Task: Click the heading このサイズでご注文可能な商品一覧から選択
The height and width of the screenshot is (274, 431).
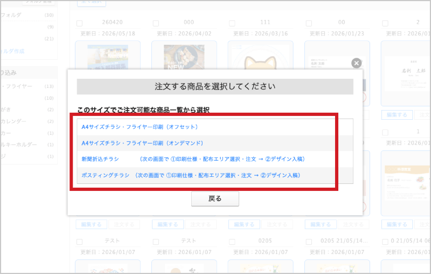Action: tap(143, 110)
